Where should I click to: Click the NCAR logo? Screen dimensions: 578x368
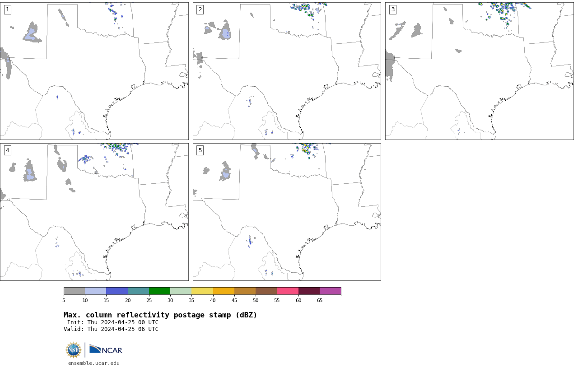106,349
